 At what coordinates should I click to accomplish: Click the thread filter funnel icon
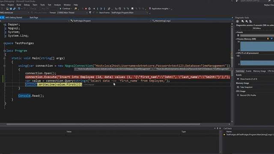coord(90,12)
